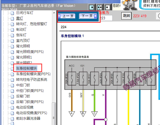The width and height of the screenshot is (160, 125).
Task: Open the 雾灯 tree entry
Action: (x=20, y=19)
